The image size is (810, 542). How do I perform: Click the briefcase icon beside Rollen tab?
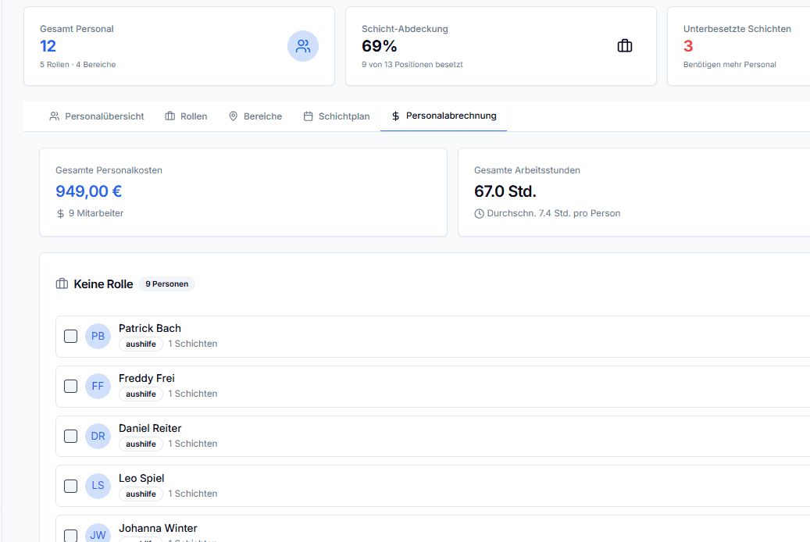click(x=170, y=116)
